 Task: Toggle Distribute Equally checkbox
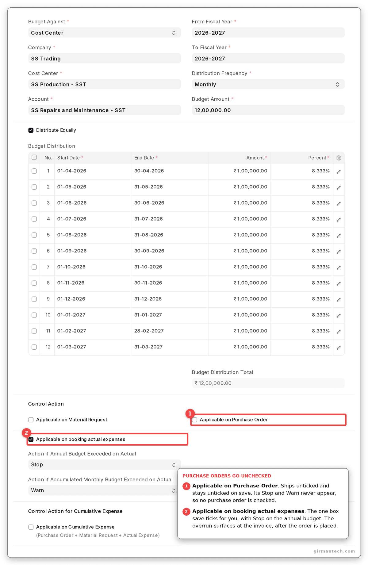[x=31, y=130]
